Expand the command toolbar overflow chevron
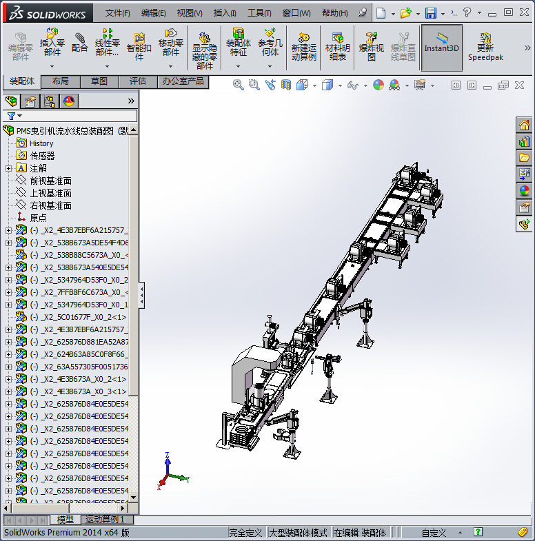This screenshot has width=535, height=541. coord(527,48)
